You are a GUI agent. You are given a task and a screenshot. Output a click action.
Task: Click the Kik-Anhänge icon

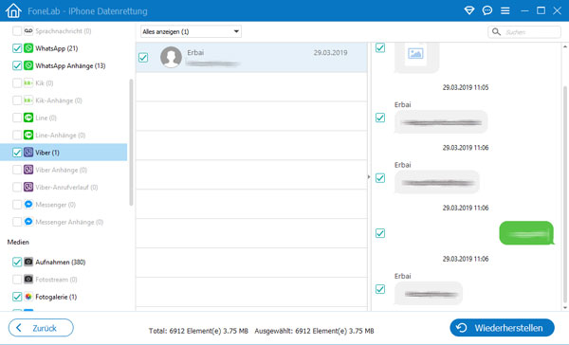pos(28,100)
